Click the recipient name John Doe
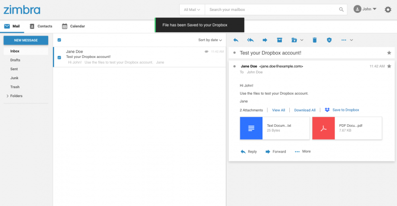This screenshot has width=397, height=206. pos(255,72)
